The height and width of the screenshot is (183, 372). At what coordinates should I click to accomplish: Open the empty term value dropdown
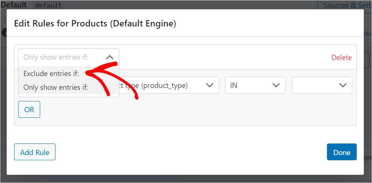click(x=322, y=85)
